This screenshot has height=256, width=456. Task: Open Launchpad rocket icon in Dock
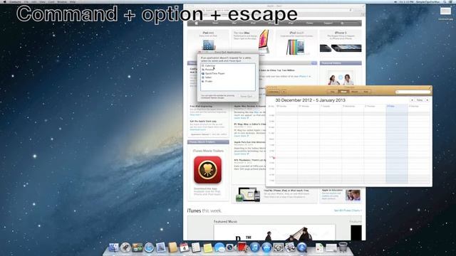click(125, 247)
